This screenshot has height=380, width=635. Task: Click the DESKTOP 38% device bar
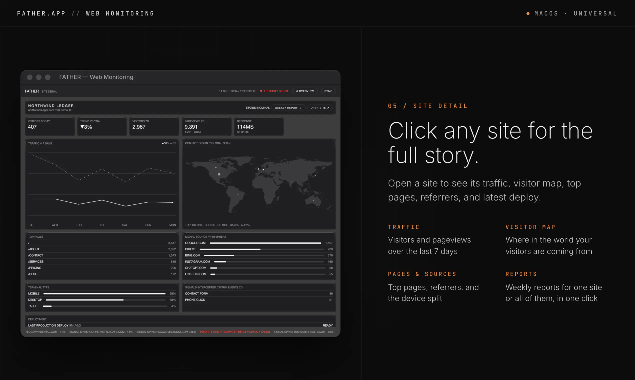point(106,300)
